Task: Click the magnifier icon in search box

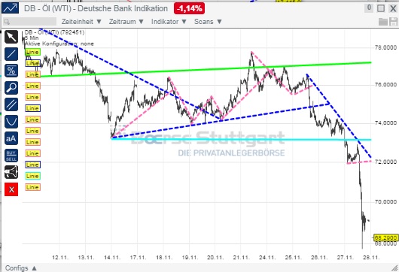Action: point(7,22)
